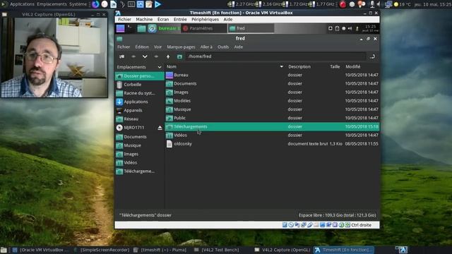This screenshot has height=254, width=452.
Task: Launch the blue play-arrow app in top panel
Action: pos(157,4)
